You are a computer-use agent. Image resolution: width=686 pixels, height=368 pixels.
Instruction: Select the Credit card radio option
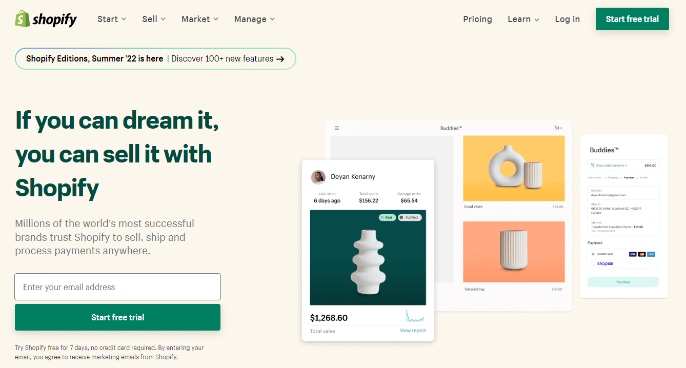[x=593, y=254]
